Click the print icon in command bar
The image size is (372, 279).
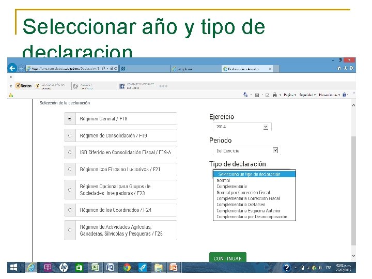point(275,95)
